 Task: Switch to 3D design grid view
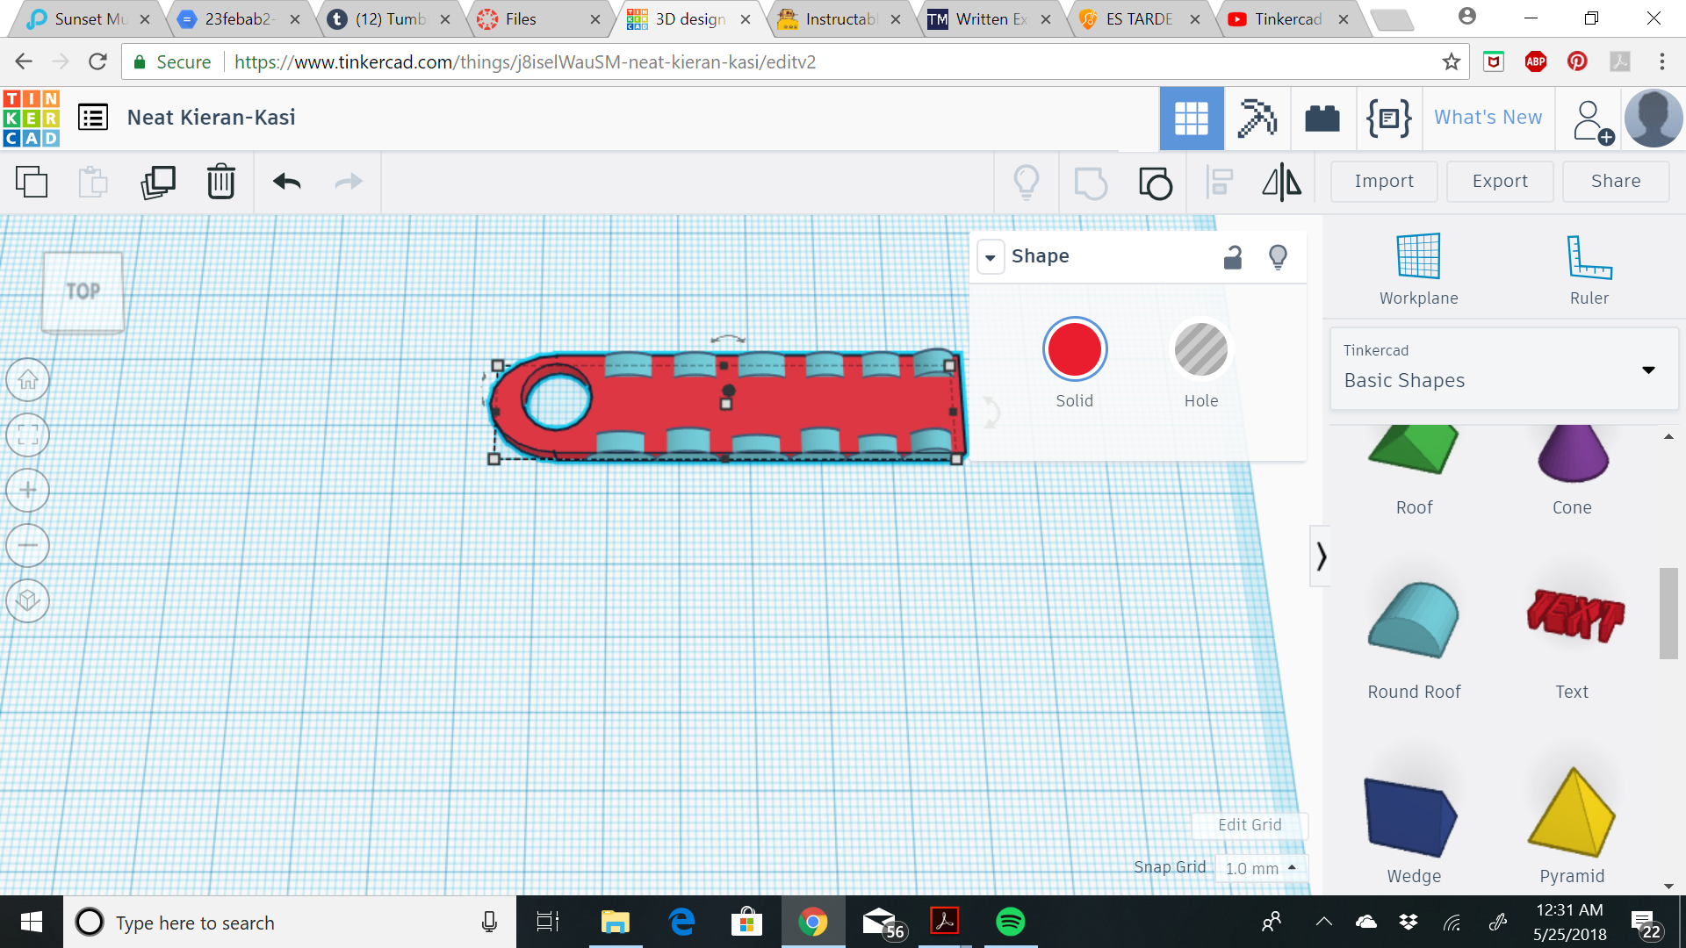[1192, 118]
